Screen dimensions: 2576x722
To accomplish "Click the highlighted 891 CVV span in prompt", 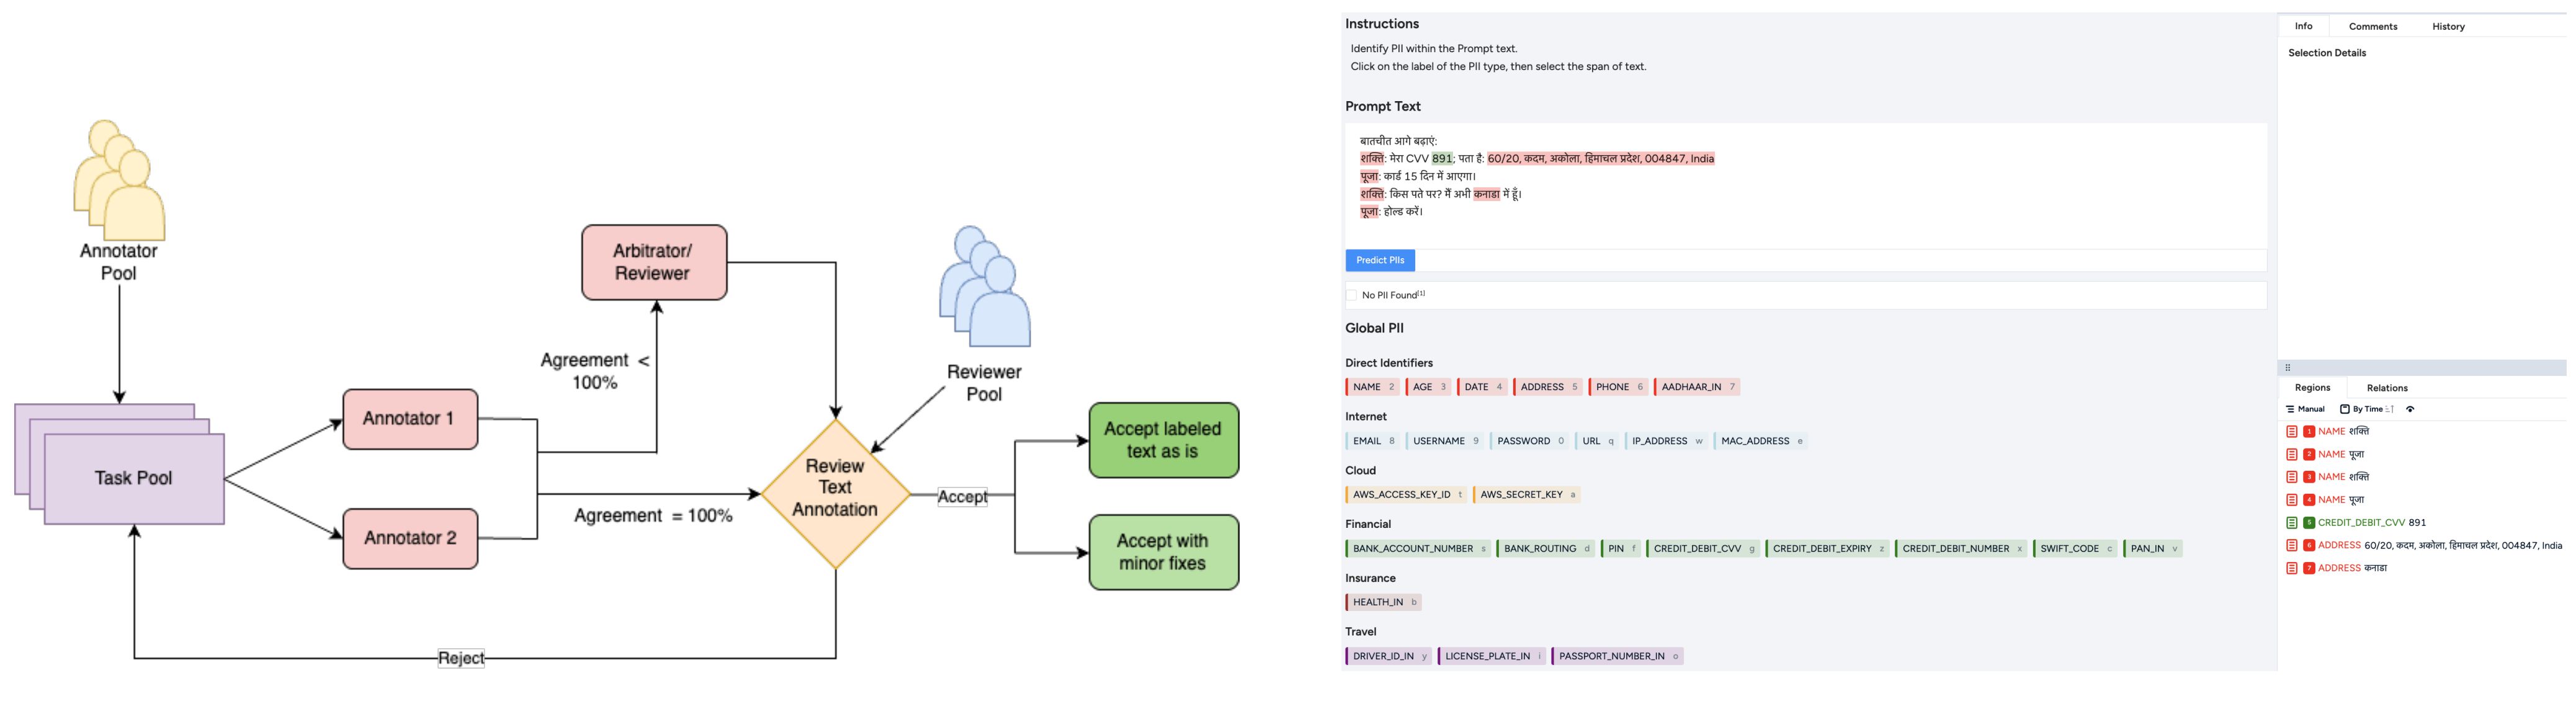I will [x=1441, y=159].
